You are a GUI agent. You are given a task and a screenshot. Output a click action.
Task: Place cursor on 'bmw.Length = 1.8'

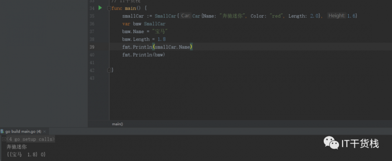click(144, 39)
